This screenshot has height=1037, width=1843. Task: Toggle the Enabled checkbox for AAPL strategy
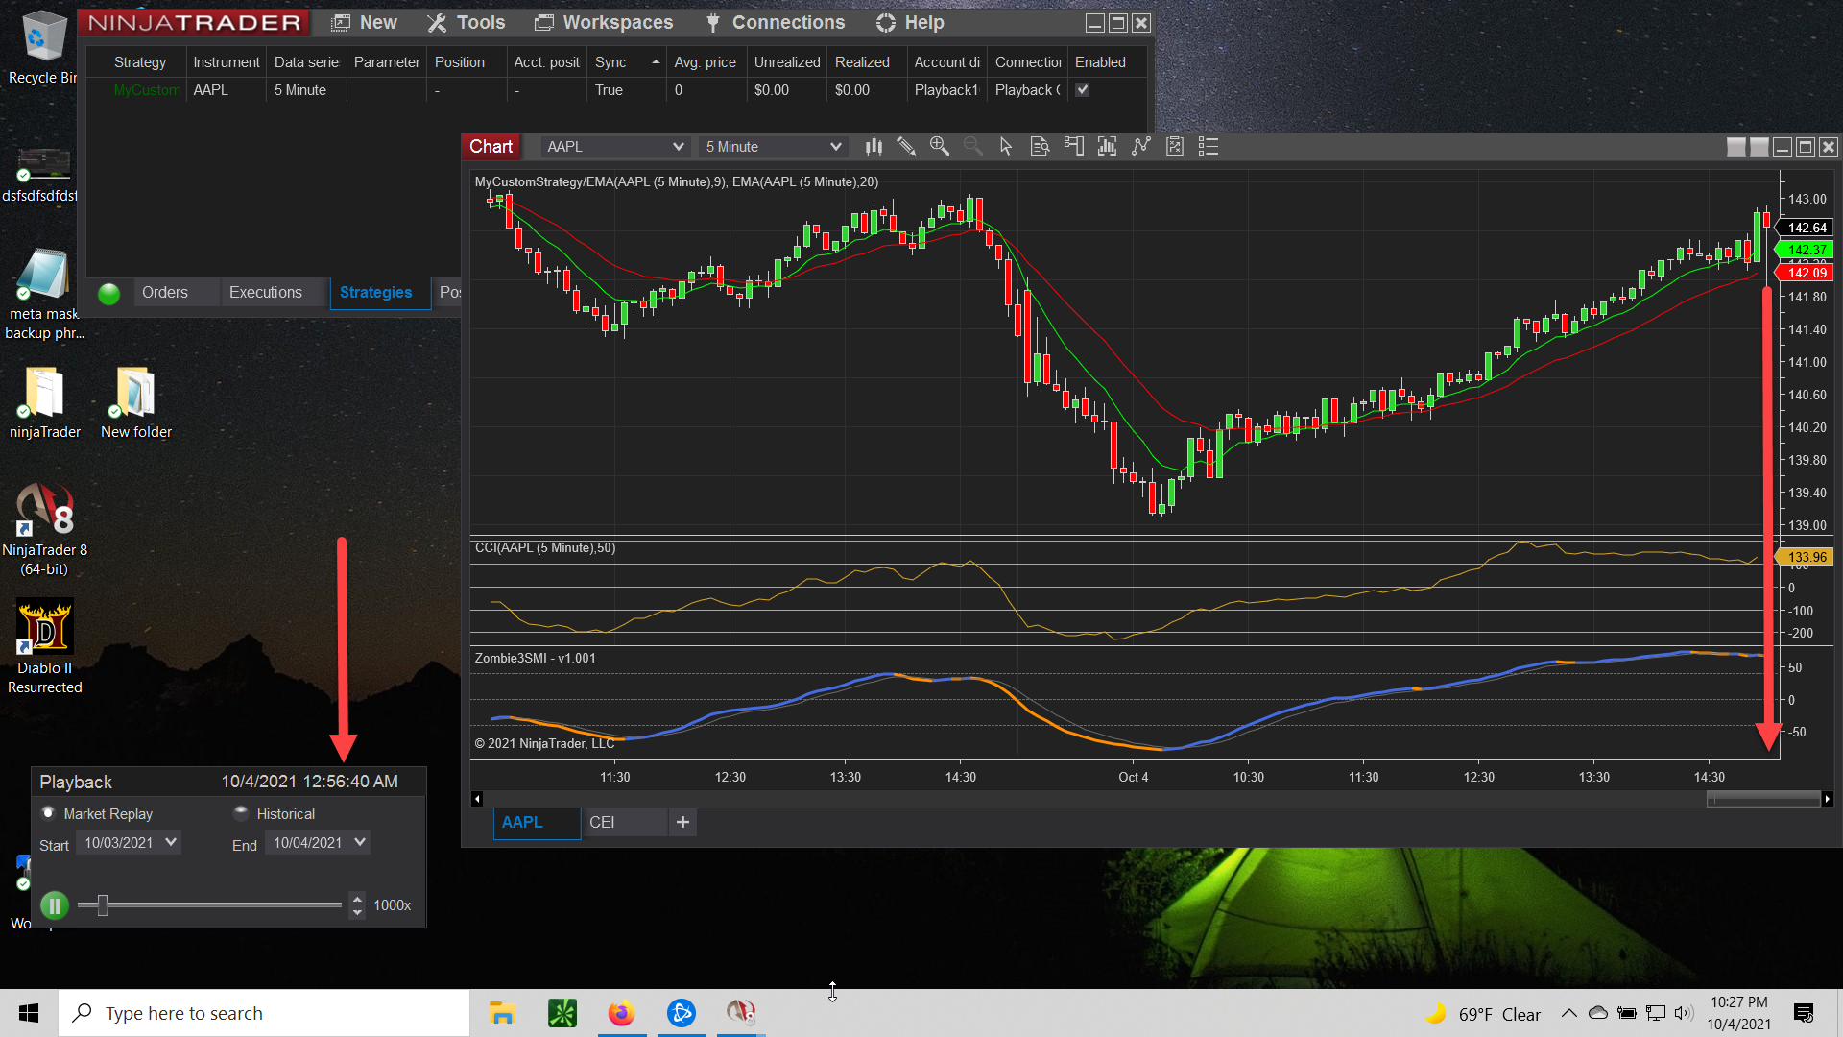[1083, 90]
